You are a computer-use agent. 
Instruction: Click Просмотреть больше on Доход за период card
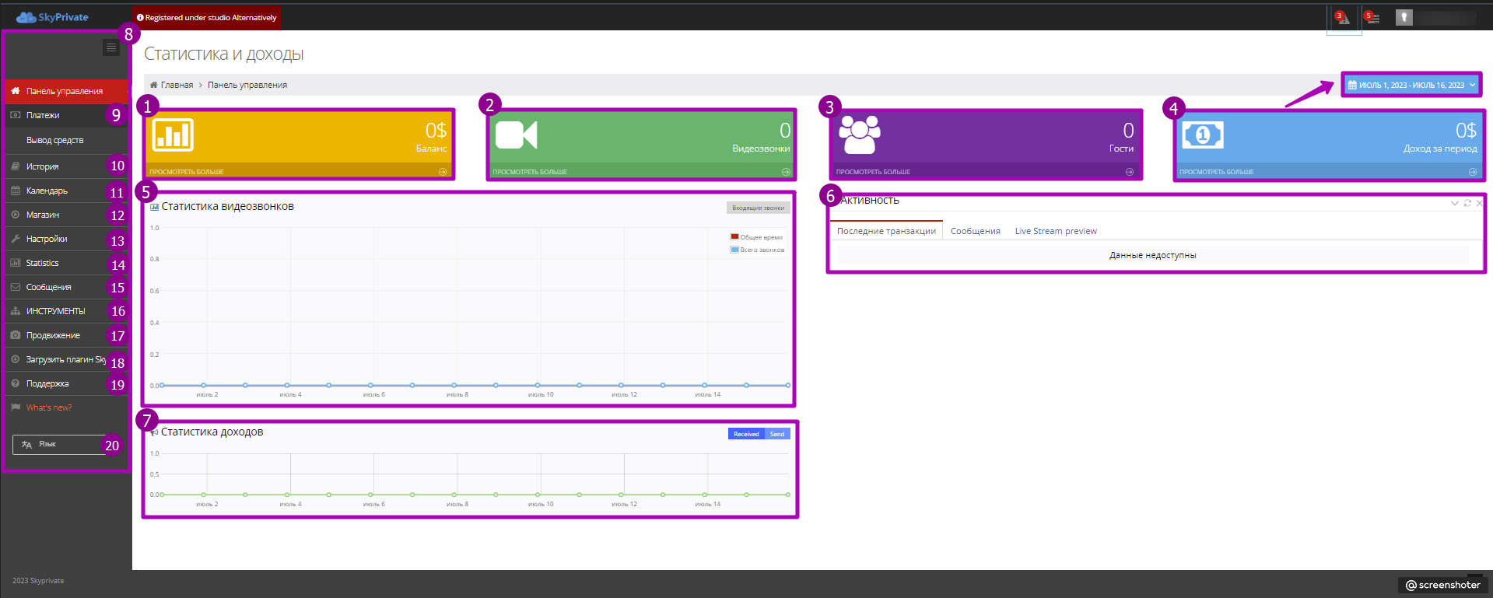[x=1216, y=172]
